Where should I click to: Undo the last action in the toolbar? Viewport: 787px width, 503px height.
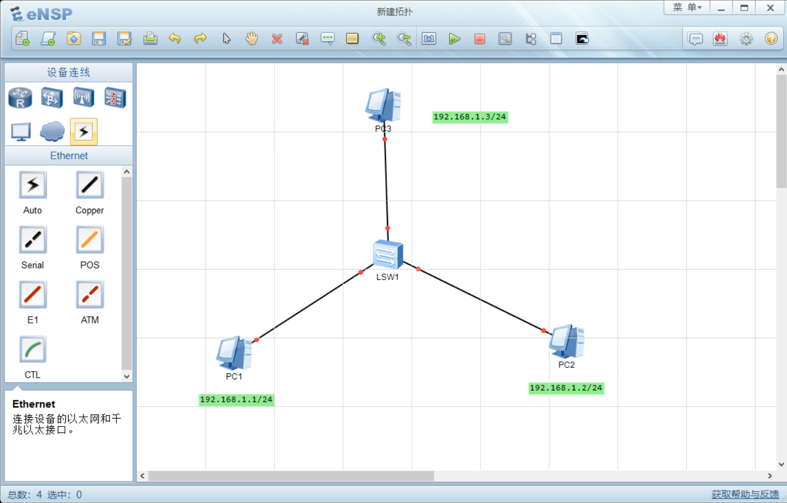175,38
